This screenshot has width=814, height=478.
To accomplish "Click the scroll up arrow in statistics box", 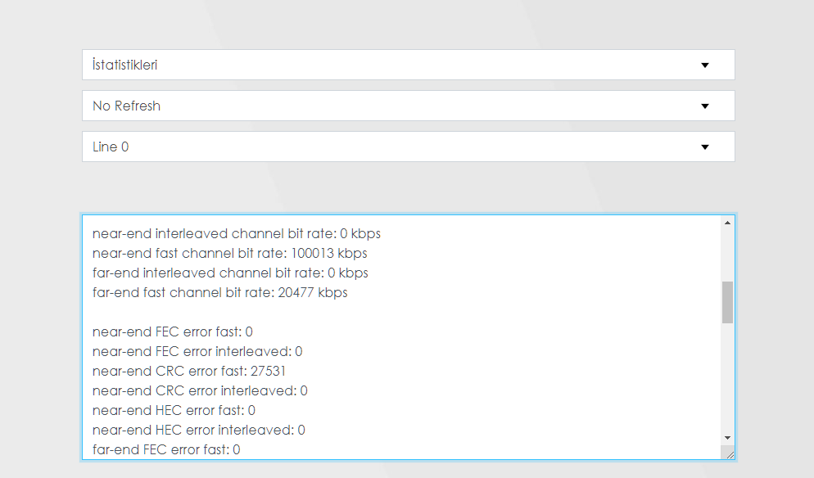I will [727, 223].
